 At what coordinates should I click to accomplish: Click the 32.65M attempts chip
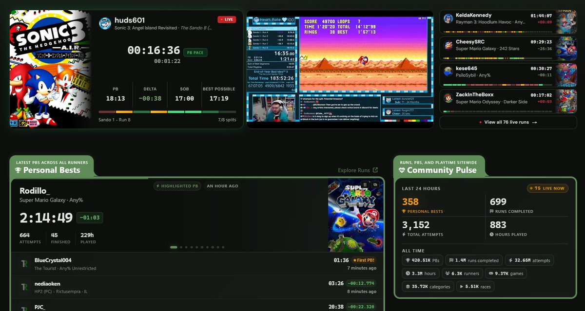click(529, 260)
